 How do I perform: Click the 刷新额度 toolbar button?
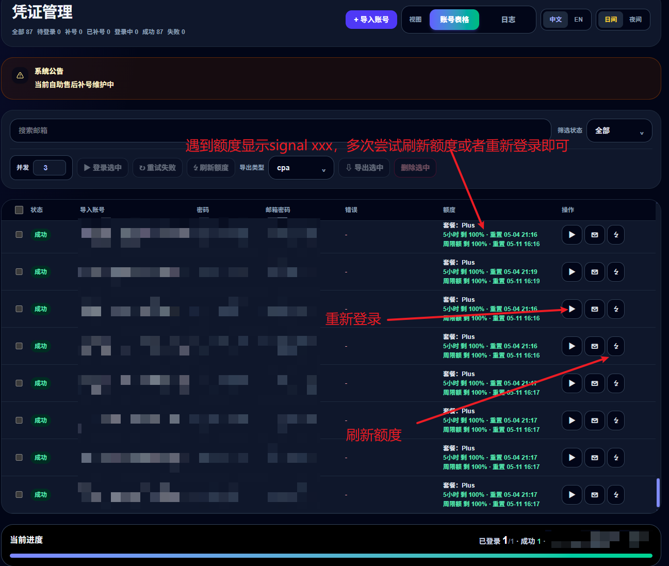click(211, 168)
